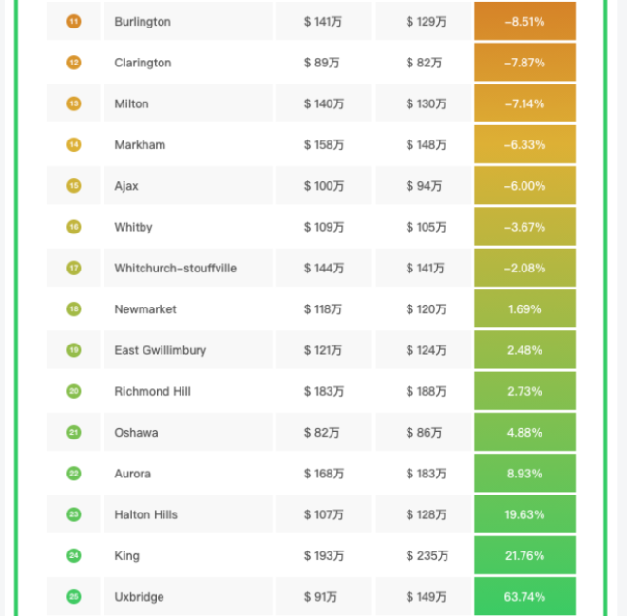
Task: Click the $ 235万 price in King row
Action: pyautogui.click(x=427, y=556)
